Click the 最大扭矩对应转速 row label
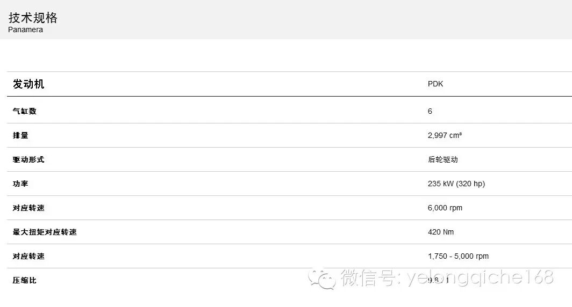 (45, 232)
